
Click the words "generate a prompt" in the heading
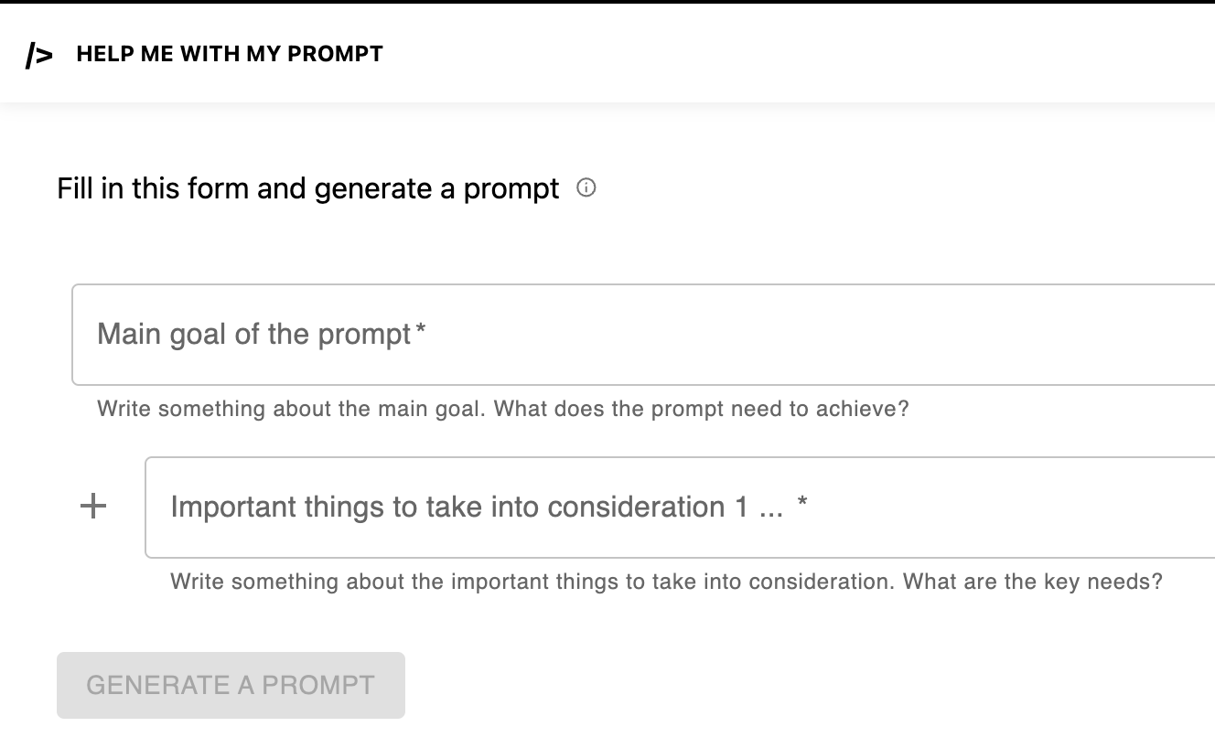click(x=436, y=189)
